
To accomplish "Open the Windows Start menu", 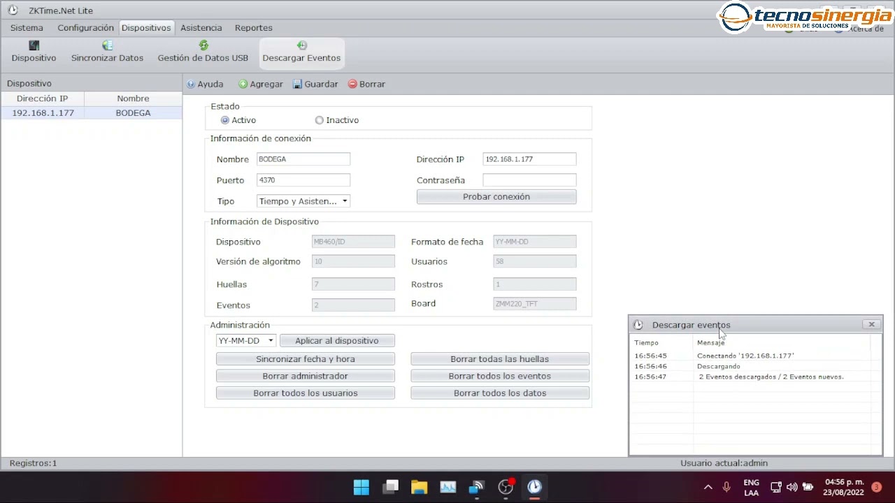I will pos(361,487).
